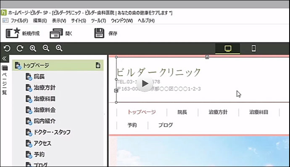
Task: Select ドクター・スタッフ page in the list
Action: (x=52, y=132)
